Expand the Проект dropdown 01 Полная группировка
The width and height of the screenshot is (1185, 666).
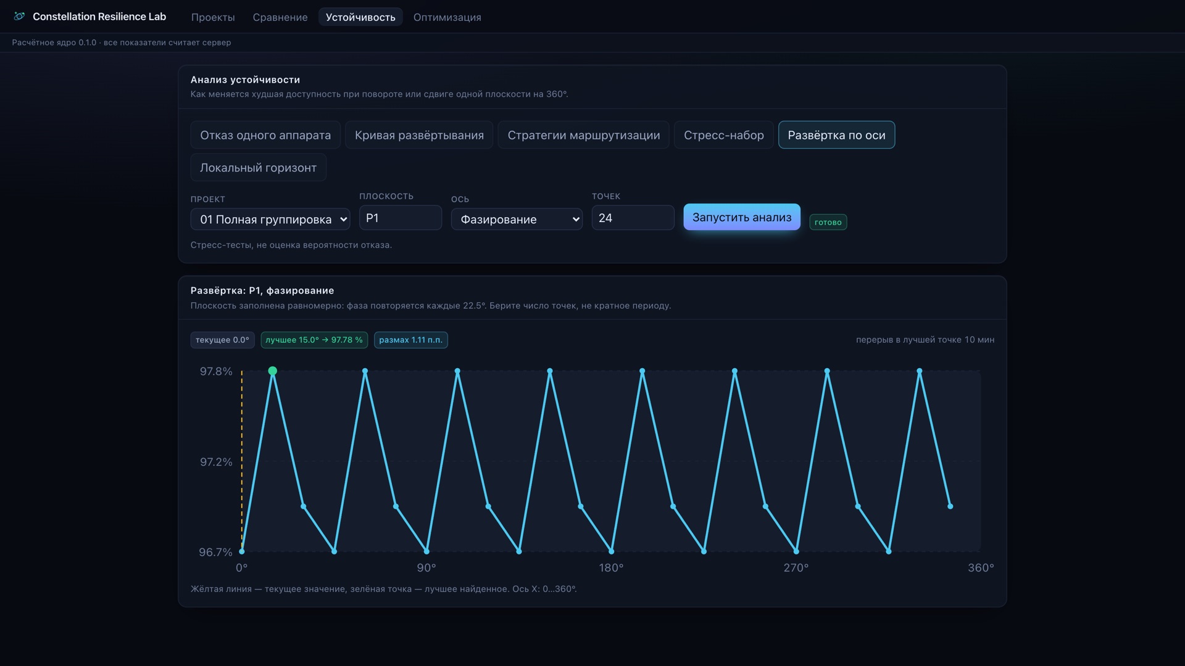[270, 220]
